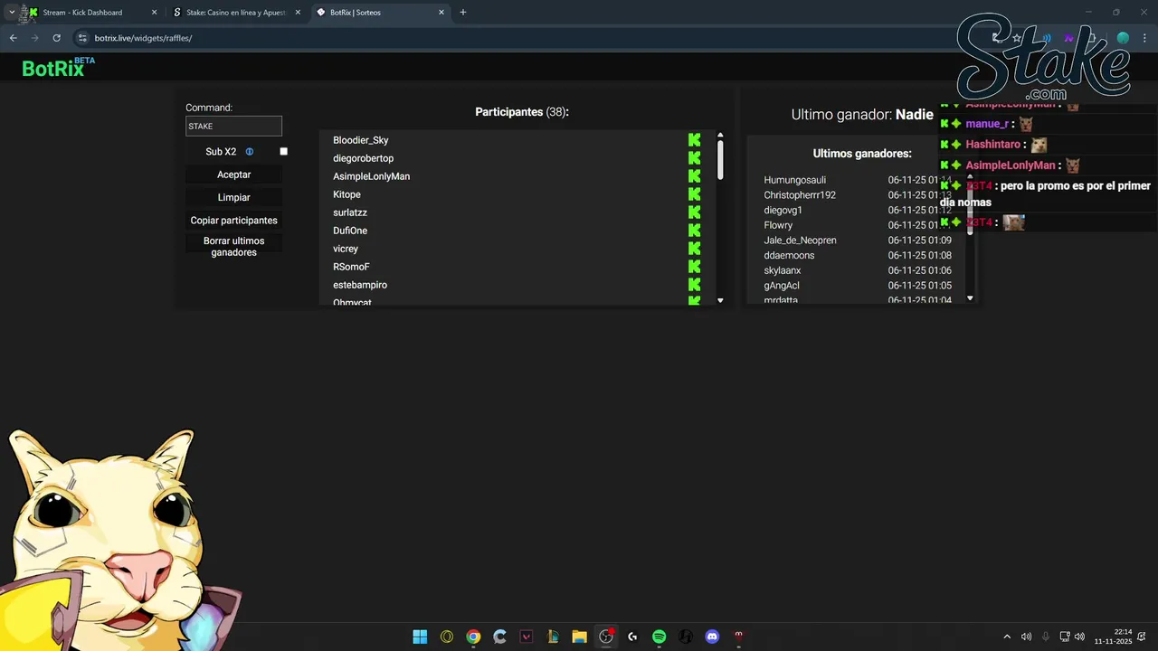Click winner skylaanx in the list

coord(783,270)
